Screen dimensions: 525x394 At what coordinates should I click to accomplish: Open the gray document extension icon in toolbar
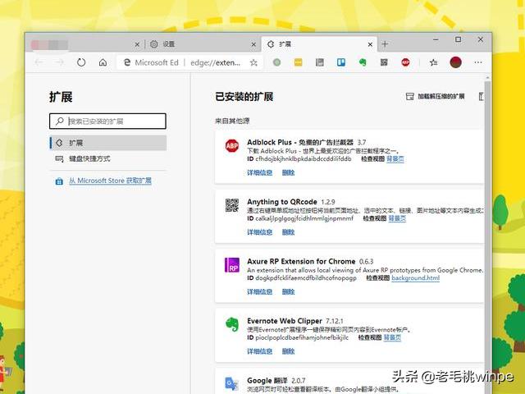coord(320,62)
